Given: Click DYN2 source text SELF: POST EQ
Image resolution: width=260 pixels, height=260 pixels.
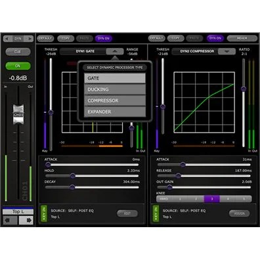Looking at the screenshot, I should (x=193, y=211).
